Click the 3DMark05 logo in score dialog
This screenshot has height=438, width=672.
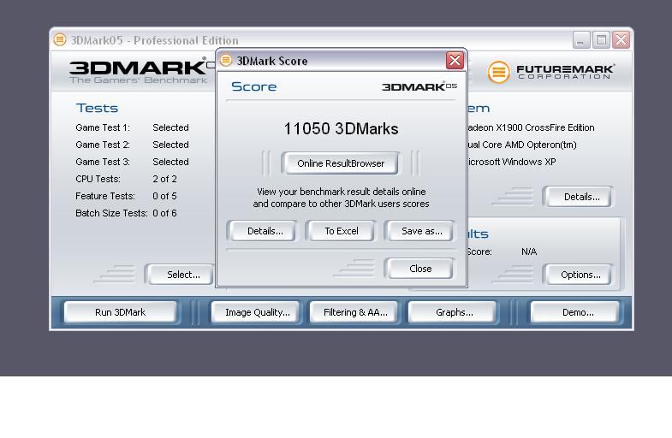419,86
